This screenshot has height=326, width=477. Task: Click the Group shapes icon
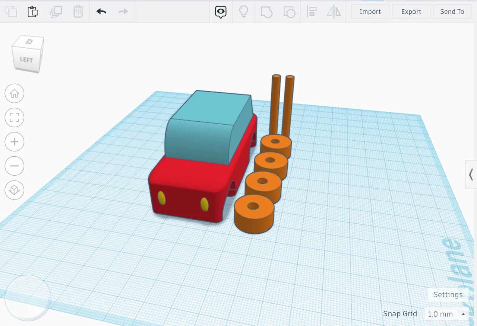266,12
